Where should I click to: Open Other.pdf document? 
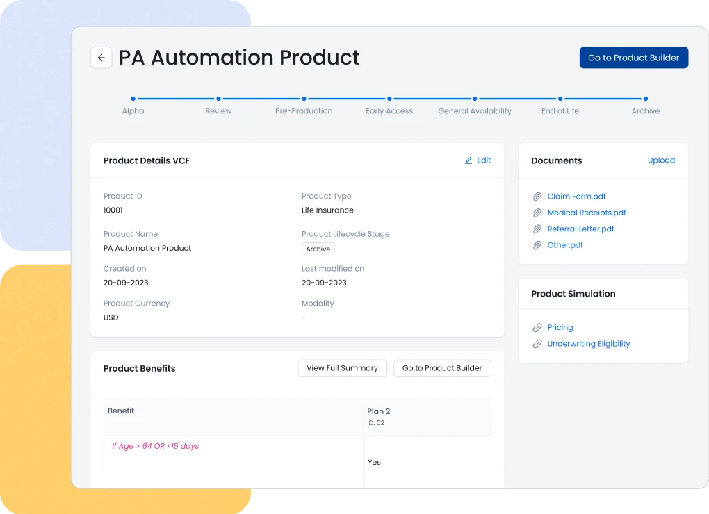click(x=564, y=245)
